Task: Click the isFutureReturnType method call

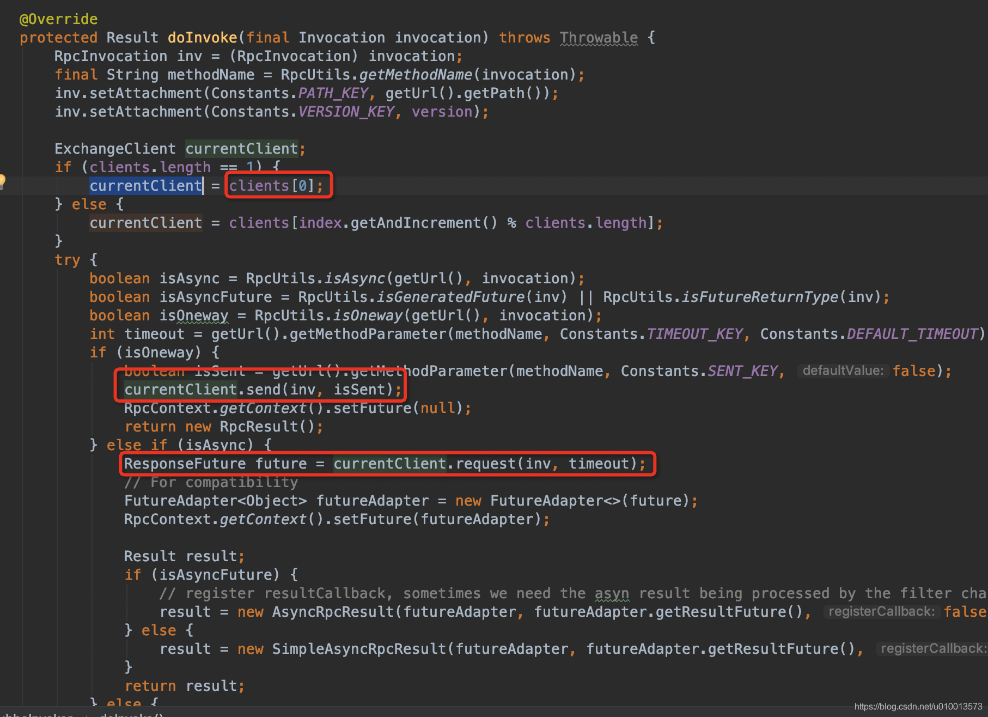Action: pos(760,297)
